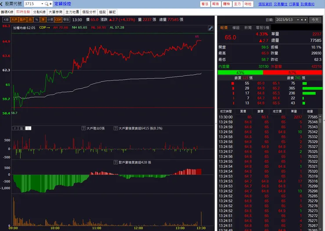
Task: Select the 零股5檔 tab
Action: pos(262,28)
